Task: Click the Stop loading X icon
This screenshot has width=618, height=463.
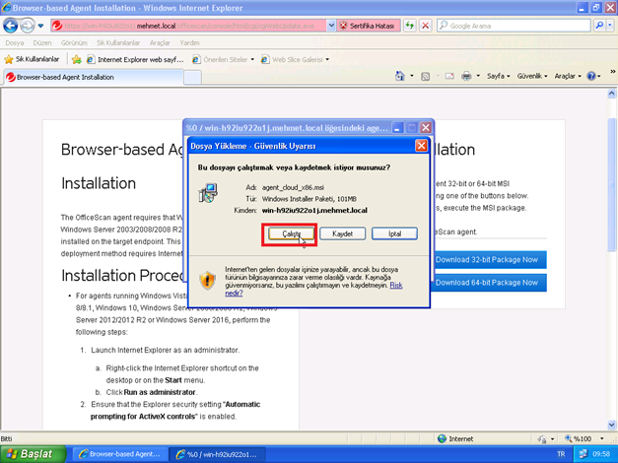Action: pos(425,26)
